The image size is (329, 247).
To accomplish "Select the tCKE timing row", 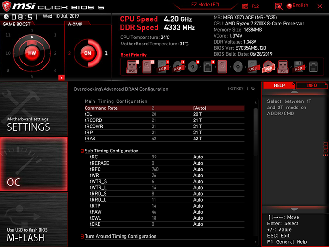I will [167, 224].
